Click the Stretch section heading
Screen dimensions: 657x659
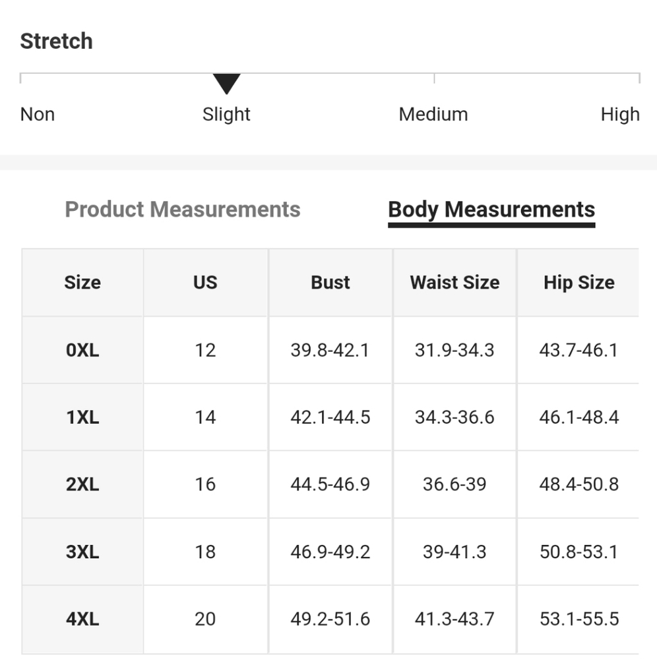tap(56, 41)
